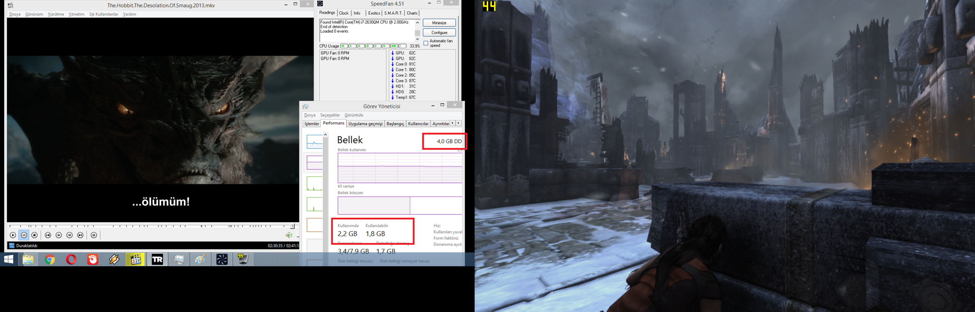Viewport: 975px width, 312px height.
Task: Enable the Automatic fan speed checkbox
Action: coord(426,43)
